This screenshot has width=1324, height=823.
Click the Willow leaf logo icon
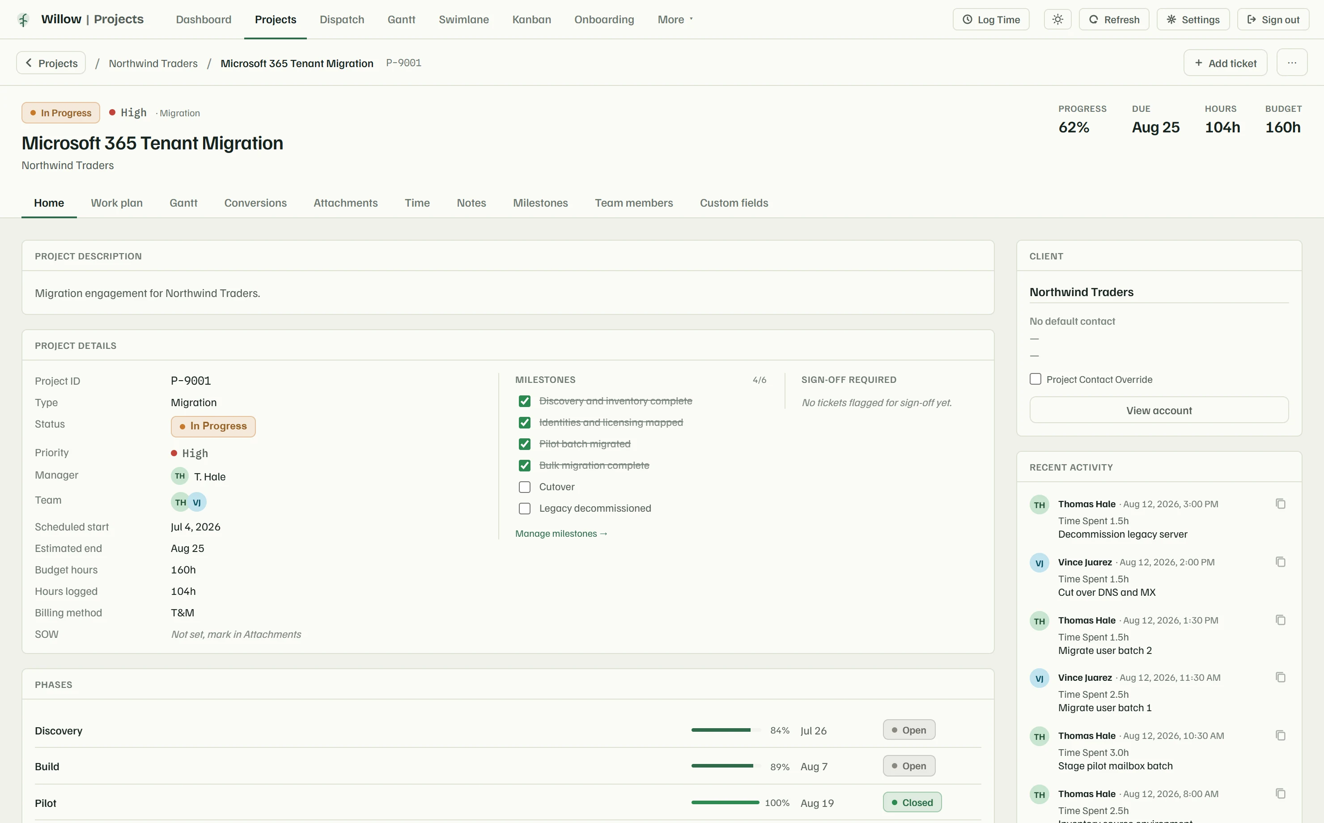(x=23, y=20)
